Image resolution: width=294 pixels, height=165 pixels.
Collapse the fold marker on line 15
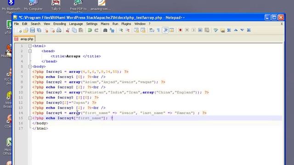pyautogui.click(x=30, y=118)
